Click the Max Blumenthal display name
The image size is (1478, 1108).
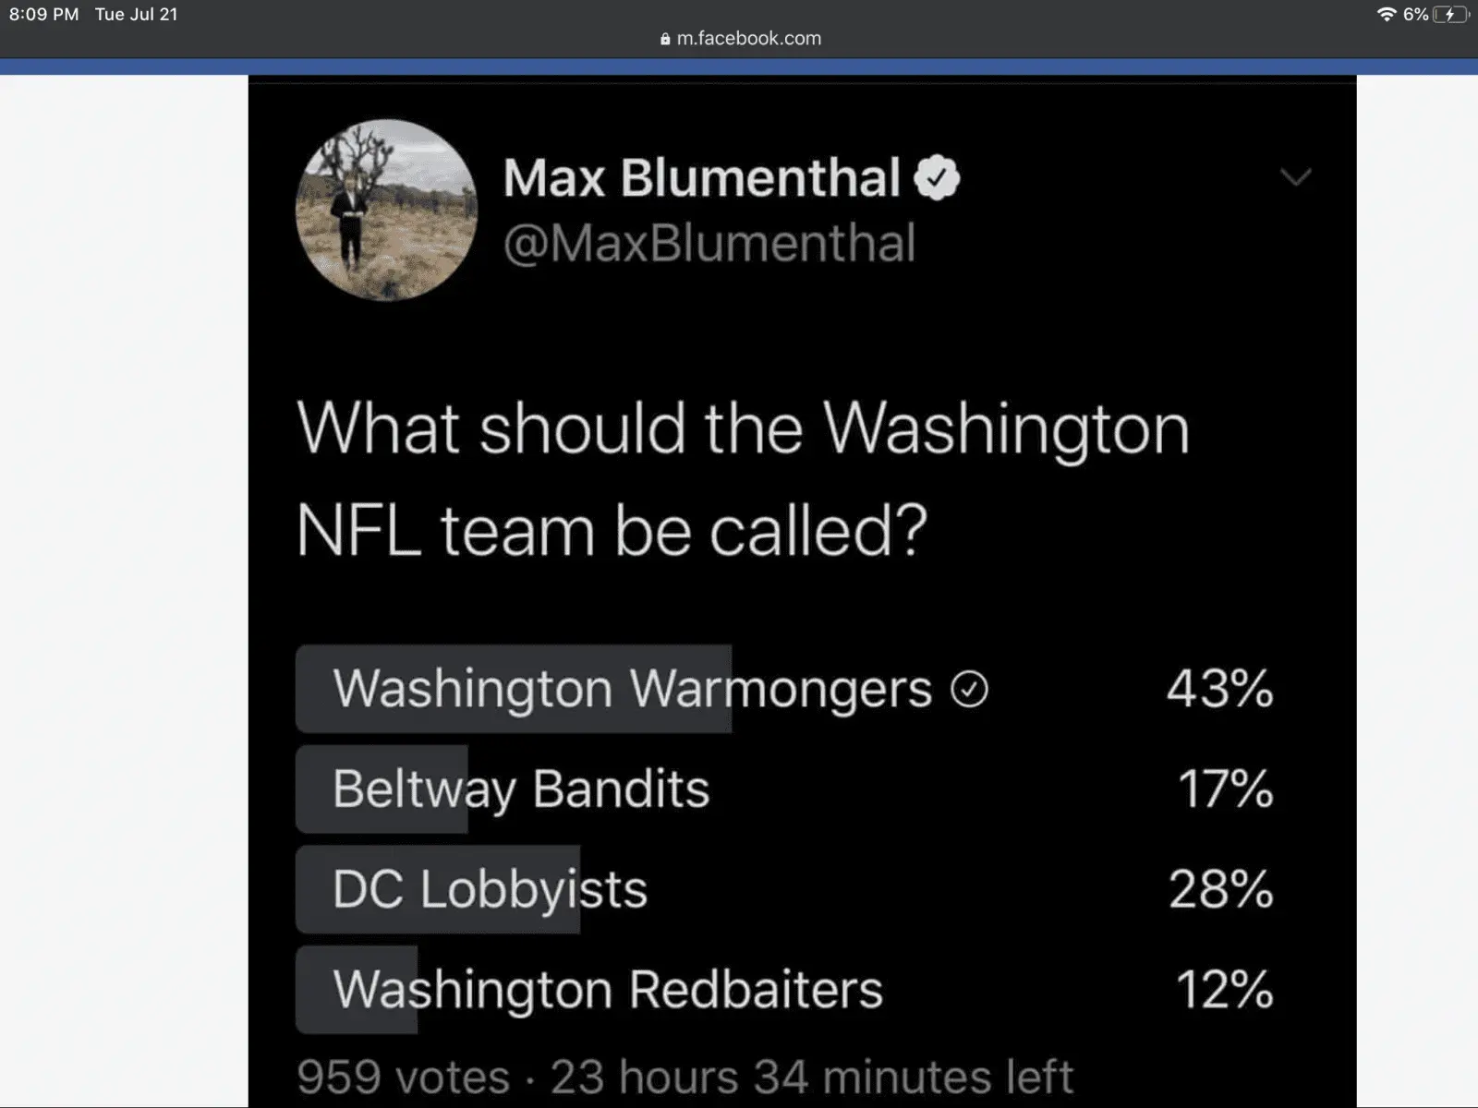[x=701, y=177]
